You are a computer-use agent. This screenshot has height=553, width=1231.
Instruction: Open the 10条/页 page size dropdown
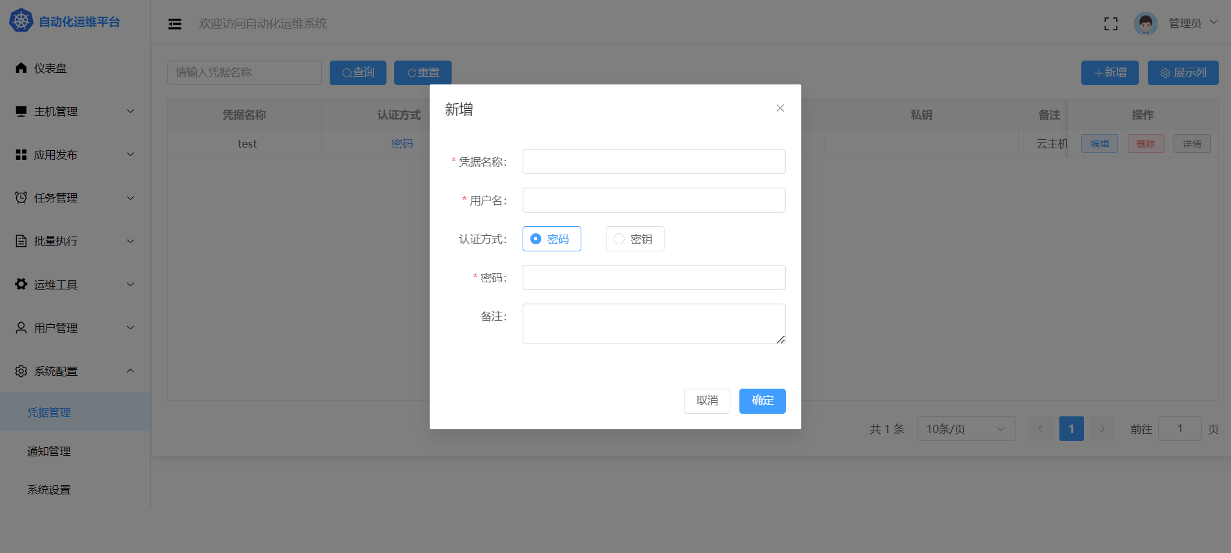tap(965, 429)
